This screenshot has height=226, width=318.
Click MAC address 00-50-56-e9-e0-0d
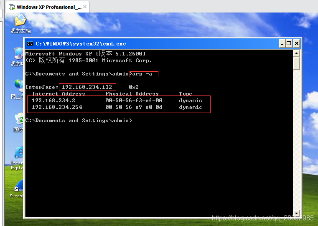click(134, 107)
